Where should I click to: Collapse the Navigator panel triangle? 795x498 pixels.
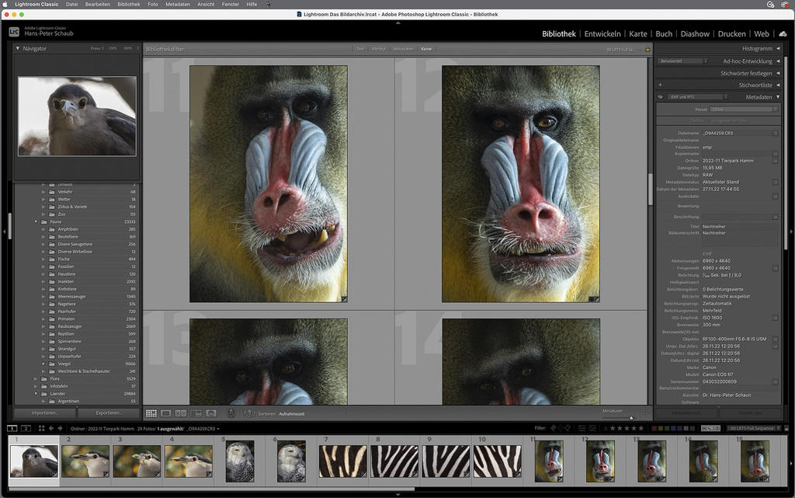18,49
